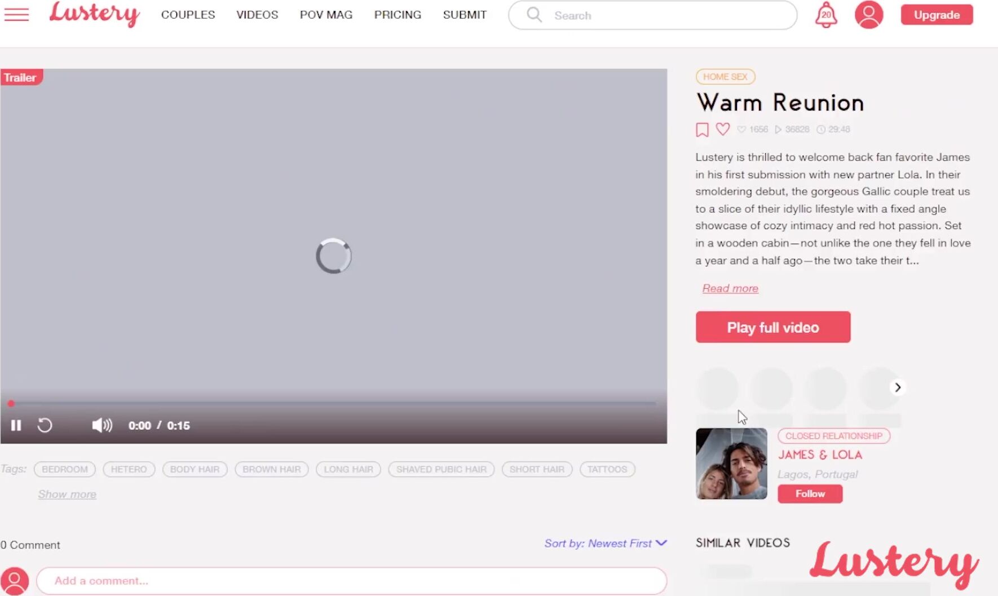Image resolution: width=998 pixels, height=596 pixels.
Task: Toggle Follow for James & Lola
Action: [810, 493]
